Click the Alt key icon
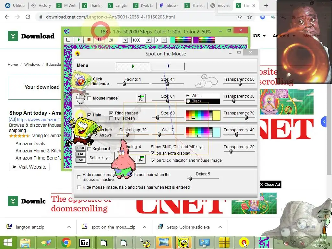The width and height of the screenshot is (332, 249). pyautogui.click(x=81, y=160)
